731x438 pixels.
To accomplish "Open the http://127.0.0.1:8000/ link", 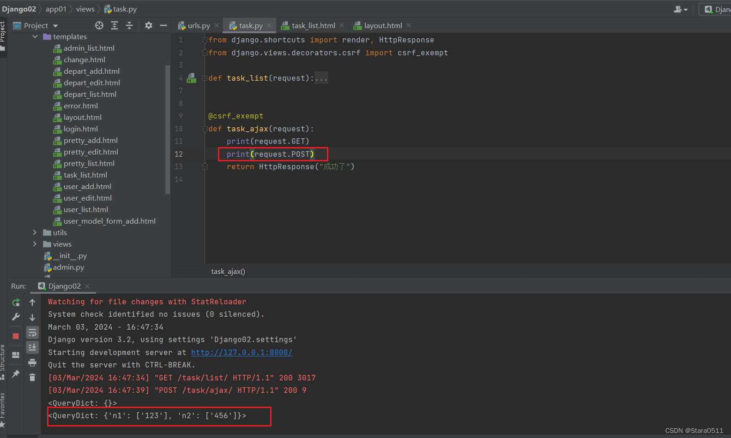I will point(242,352).
